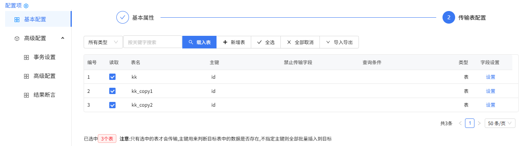Click the 编号 column header
Viewport: 521px width, 146px height.
click(x=92, y=63)
